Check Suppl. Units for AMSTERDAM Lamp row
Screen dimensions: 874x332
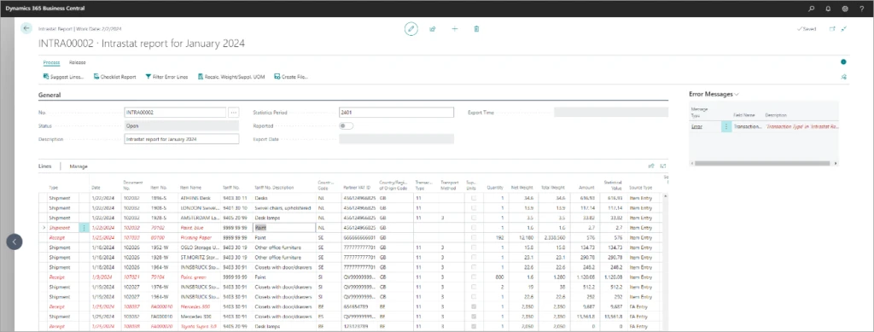[473, 218]
